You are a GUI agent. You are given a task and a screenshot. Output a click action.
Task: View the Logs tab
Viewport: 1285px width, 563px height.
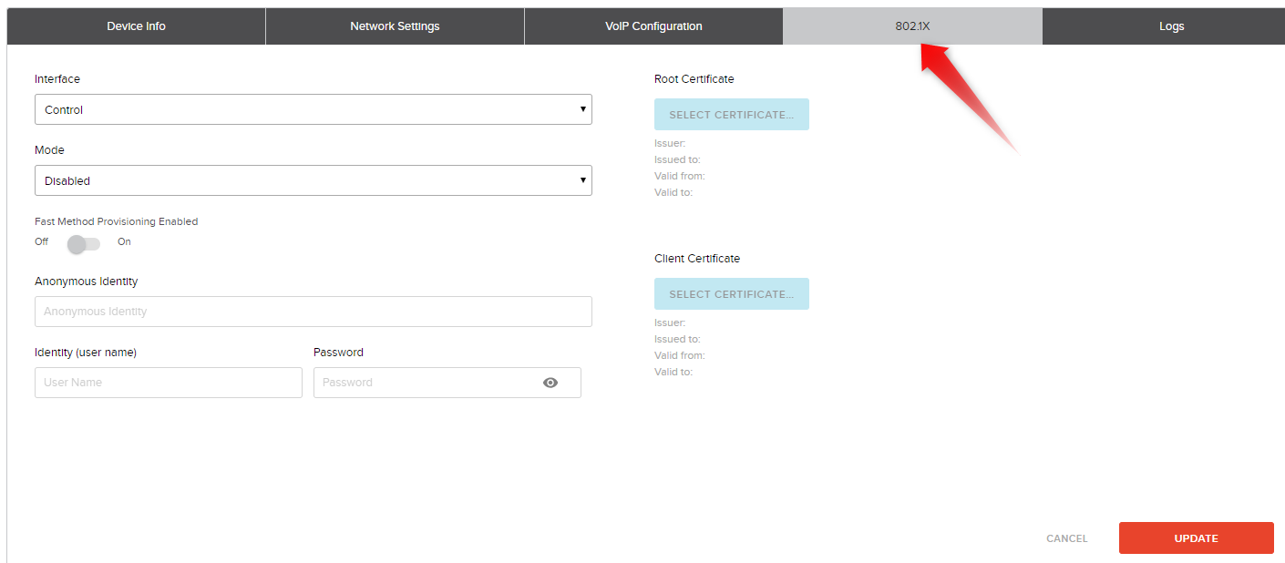tap(1171, 26)
